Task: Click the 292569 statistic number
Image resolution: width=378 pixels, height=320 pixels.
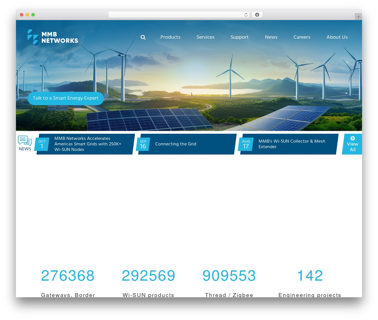Action: [x=148, y=276]
